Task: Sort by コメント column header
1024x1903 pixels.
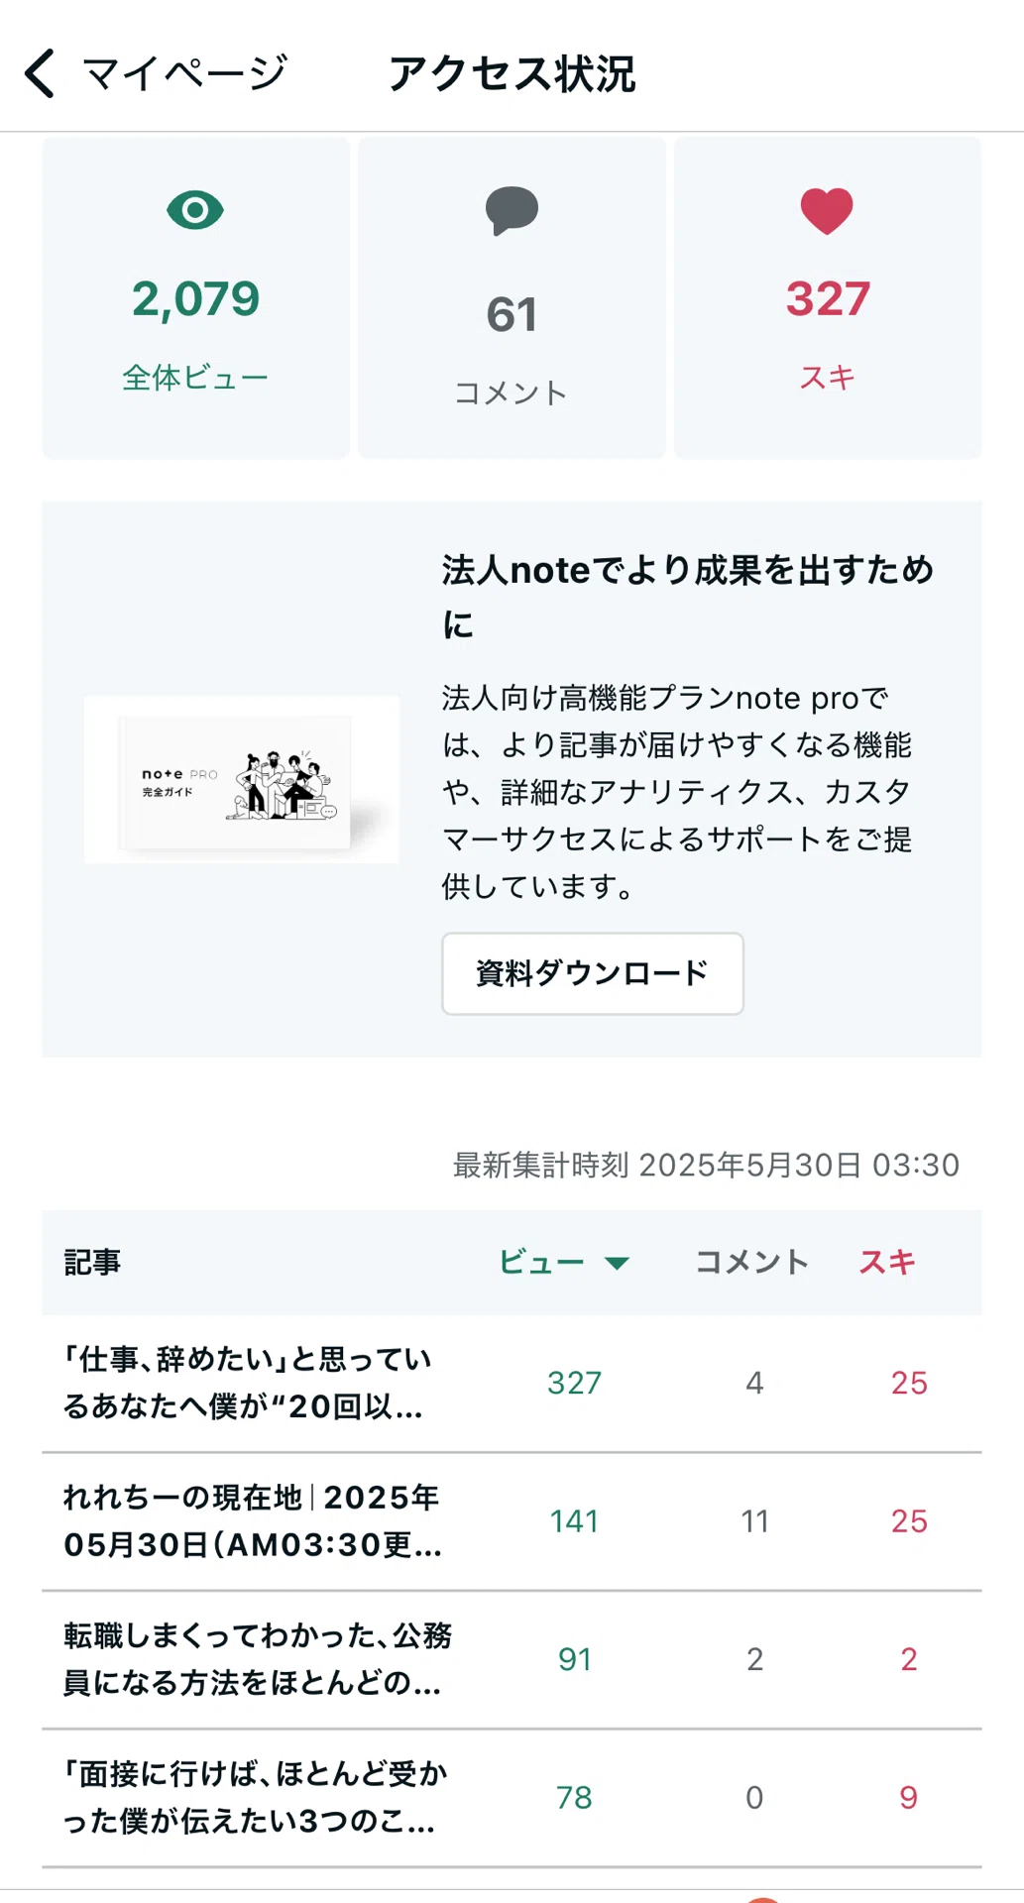Action: 752,1262
